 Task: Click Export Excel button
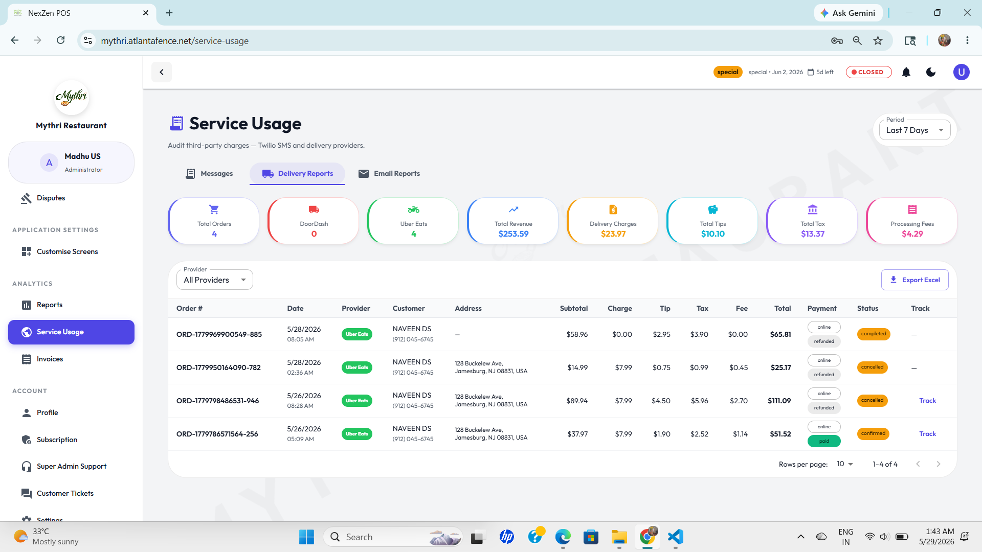point(914,280)
